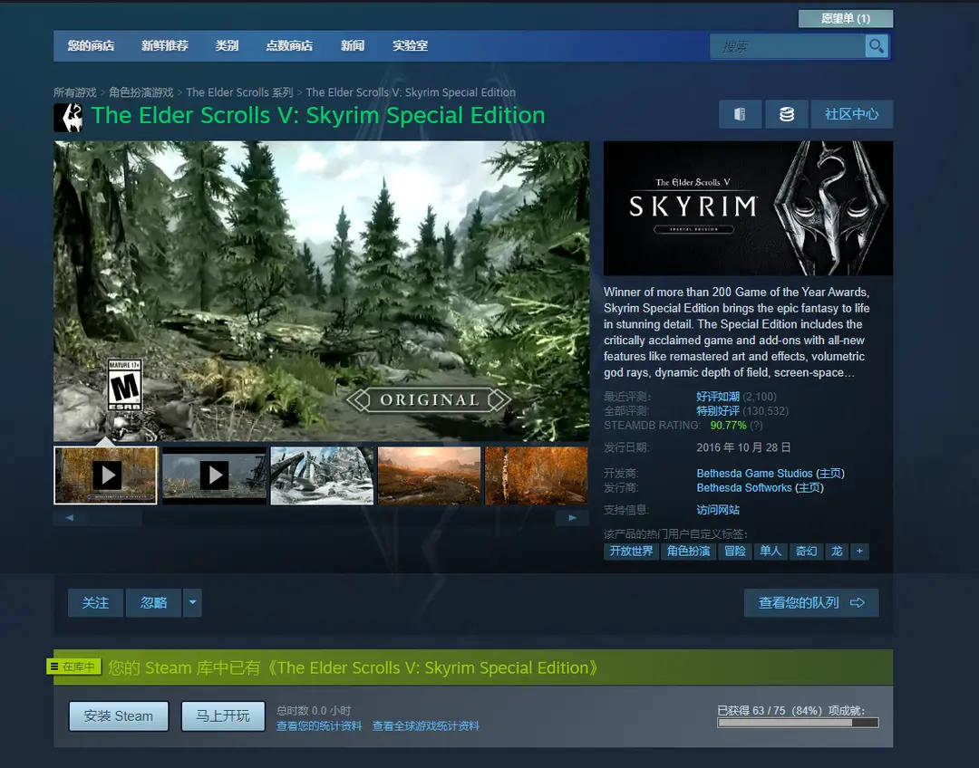The image size is (979, 768).
Task: Open 查看您的统计资料 link
Action: point(319,726)
